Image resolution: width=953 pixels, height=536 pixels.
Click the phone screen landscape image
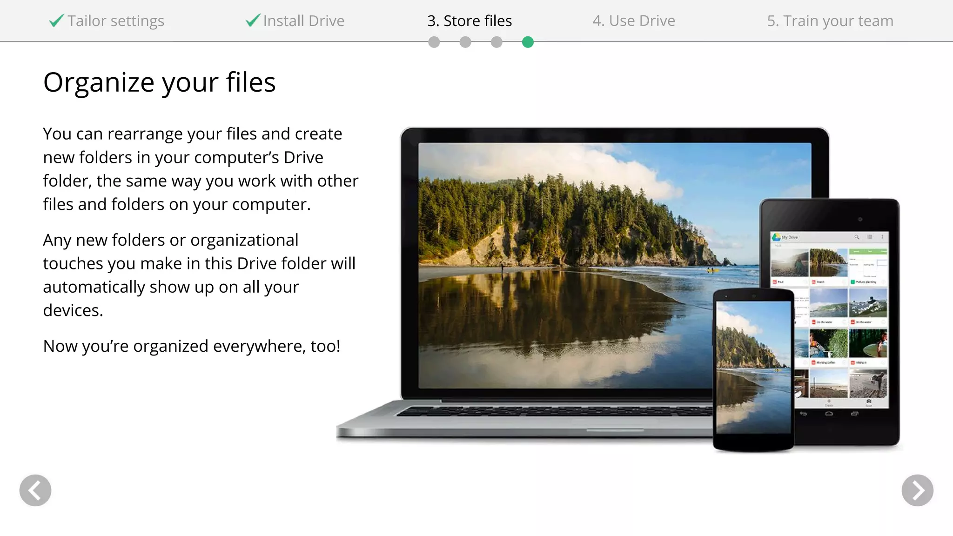coord(753,367)
